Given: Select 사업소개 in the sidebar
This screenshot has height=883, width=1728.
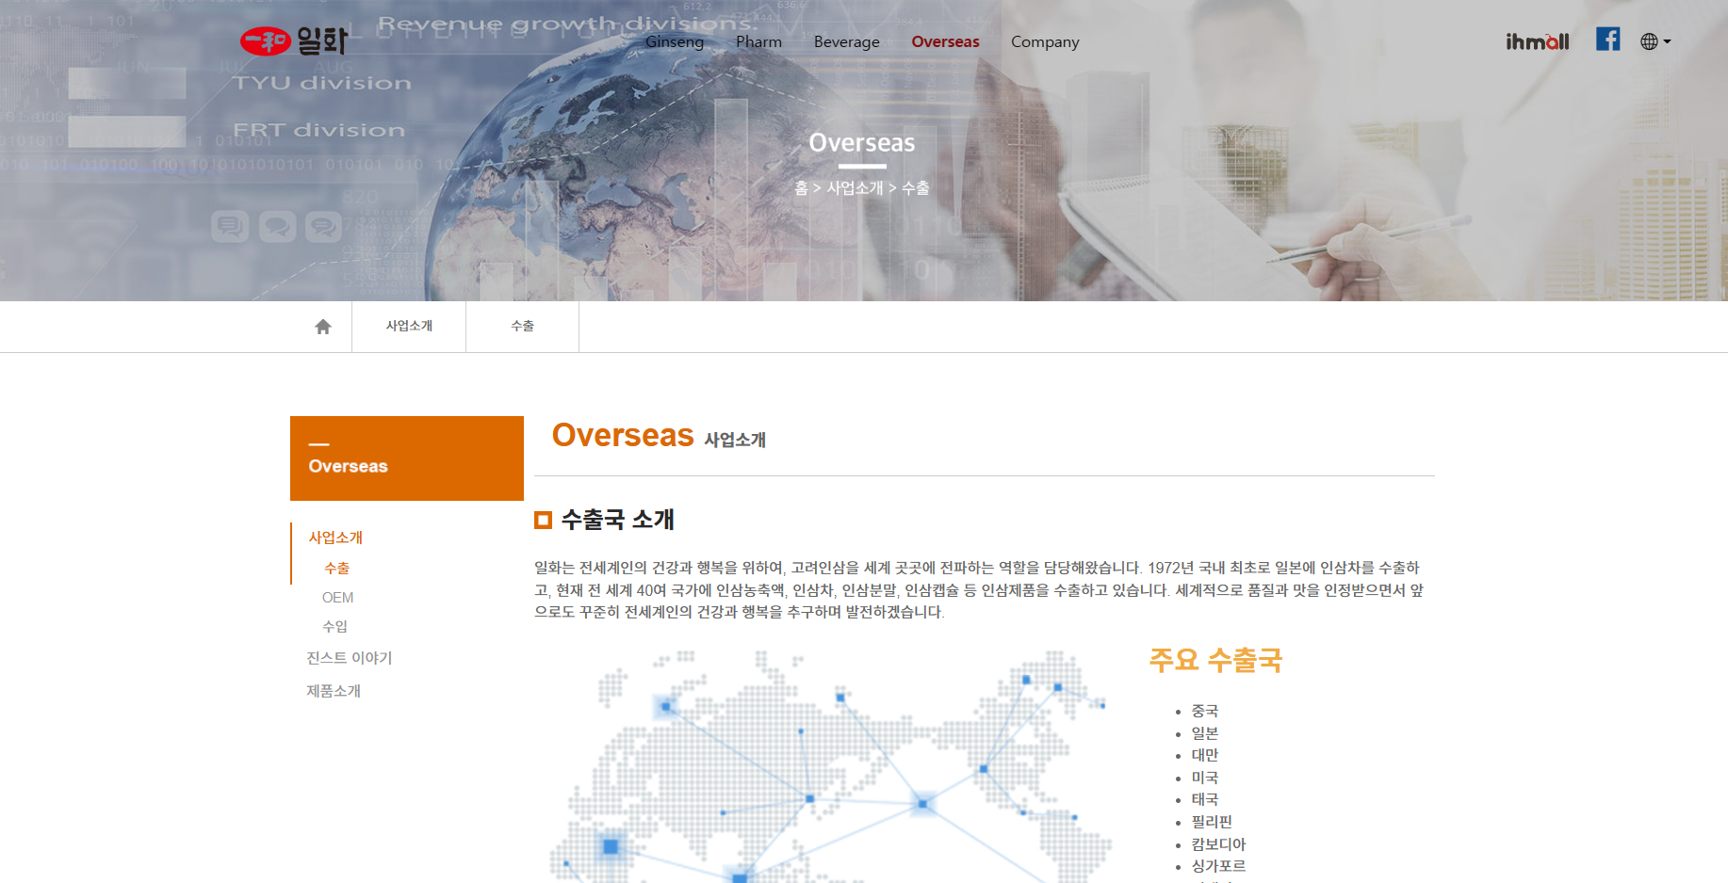Looking at the screenshot, I should [335, 538].
